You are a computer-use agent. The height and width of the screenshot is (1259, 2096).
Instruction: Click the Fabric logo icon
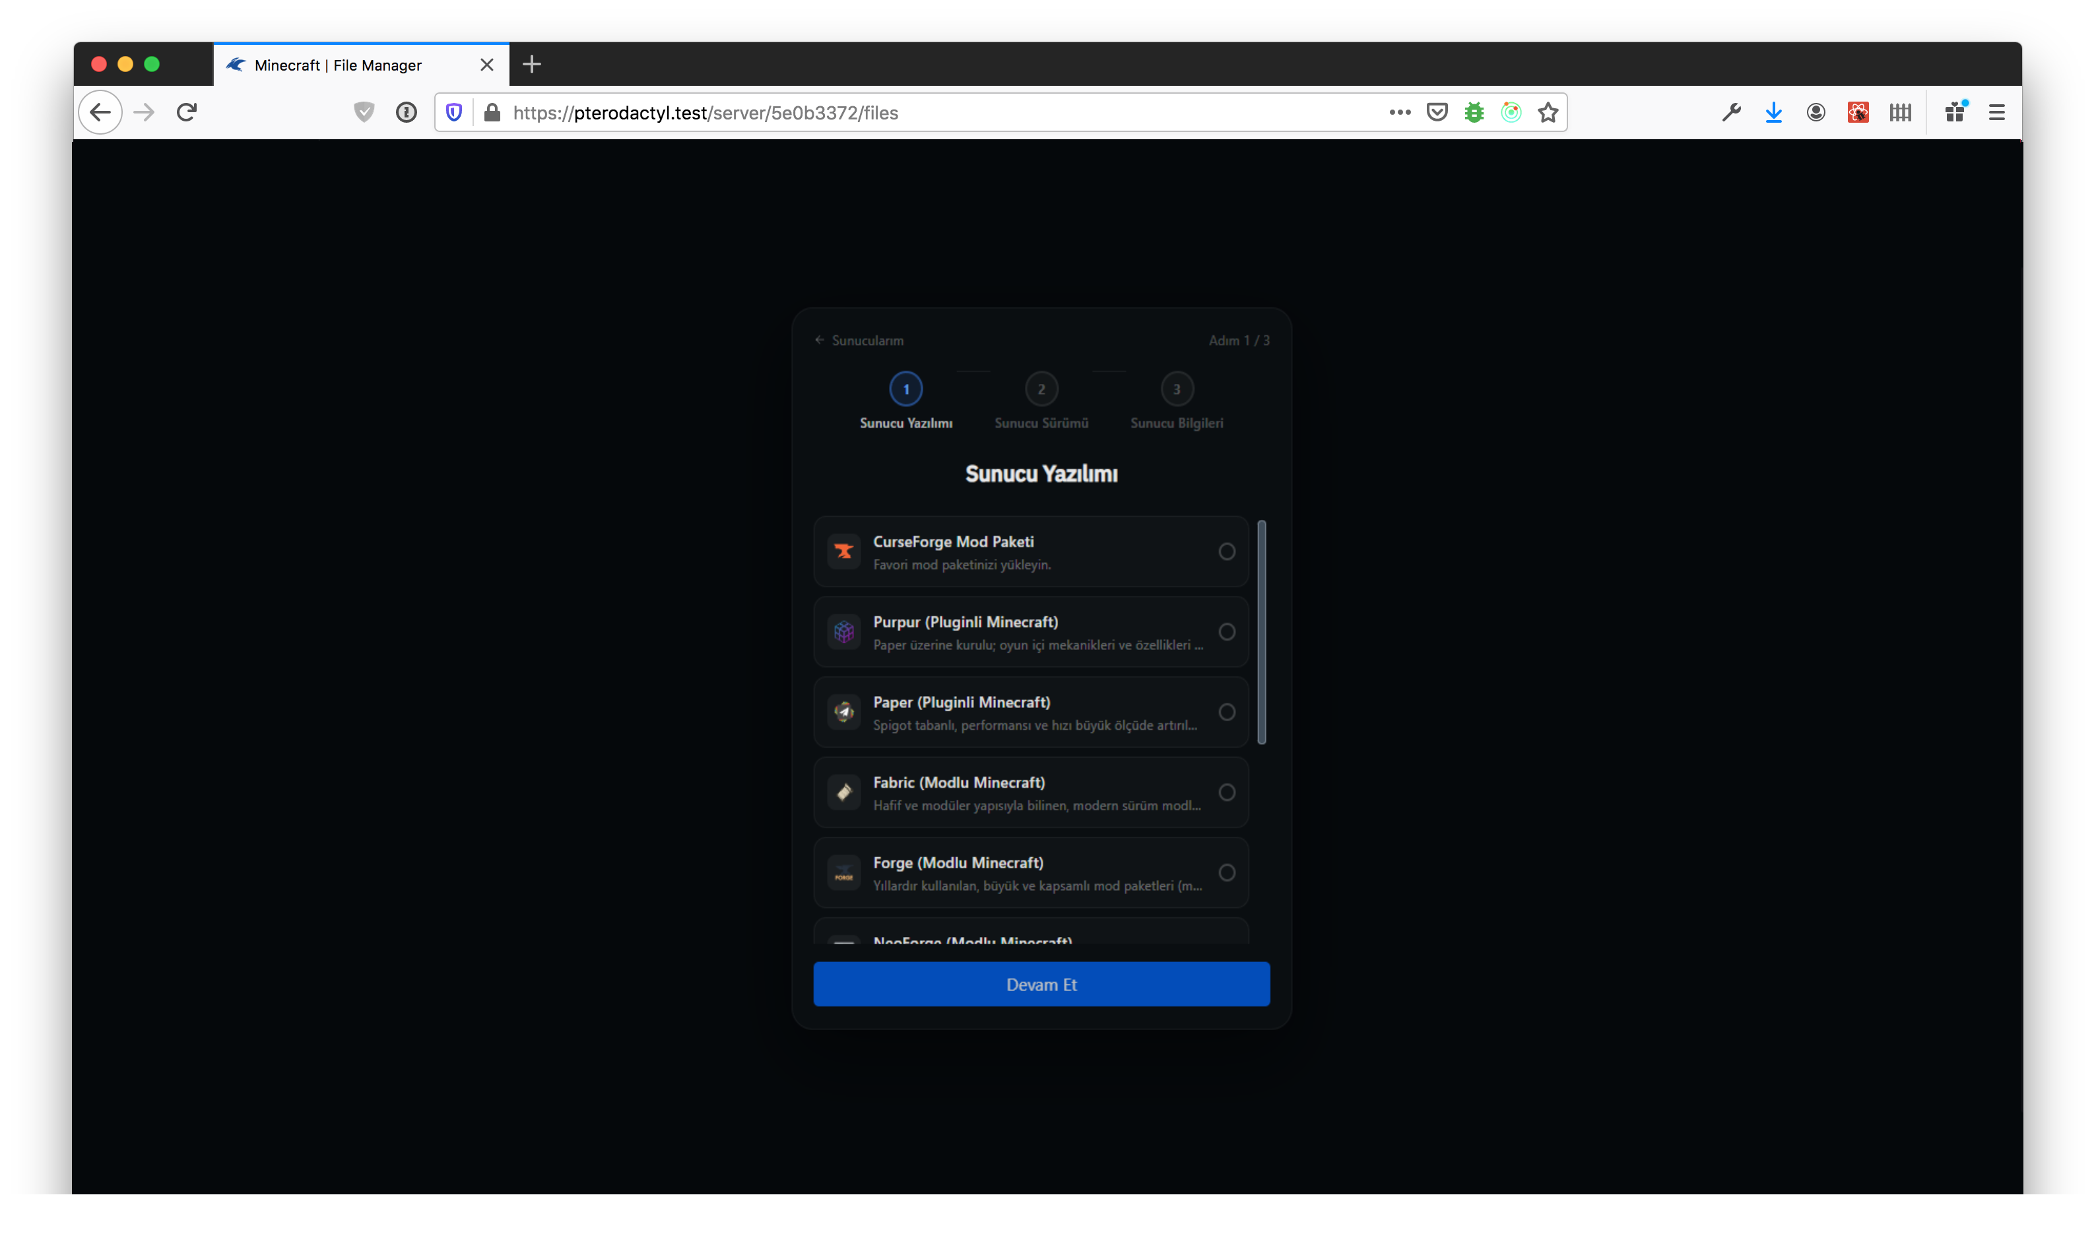(x=843, y=792)
